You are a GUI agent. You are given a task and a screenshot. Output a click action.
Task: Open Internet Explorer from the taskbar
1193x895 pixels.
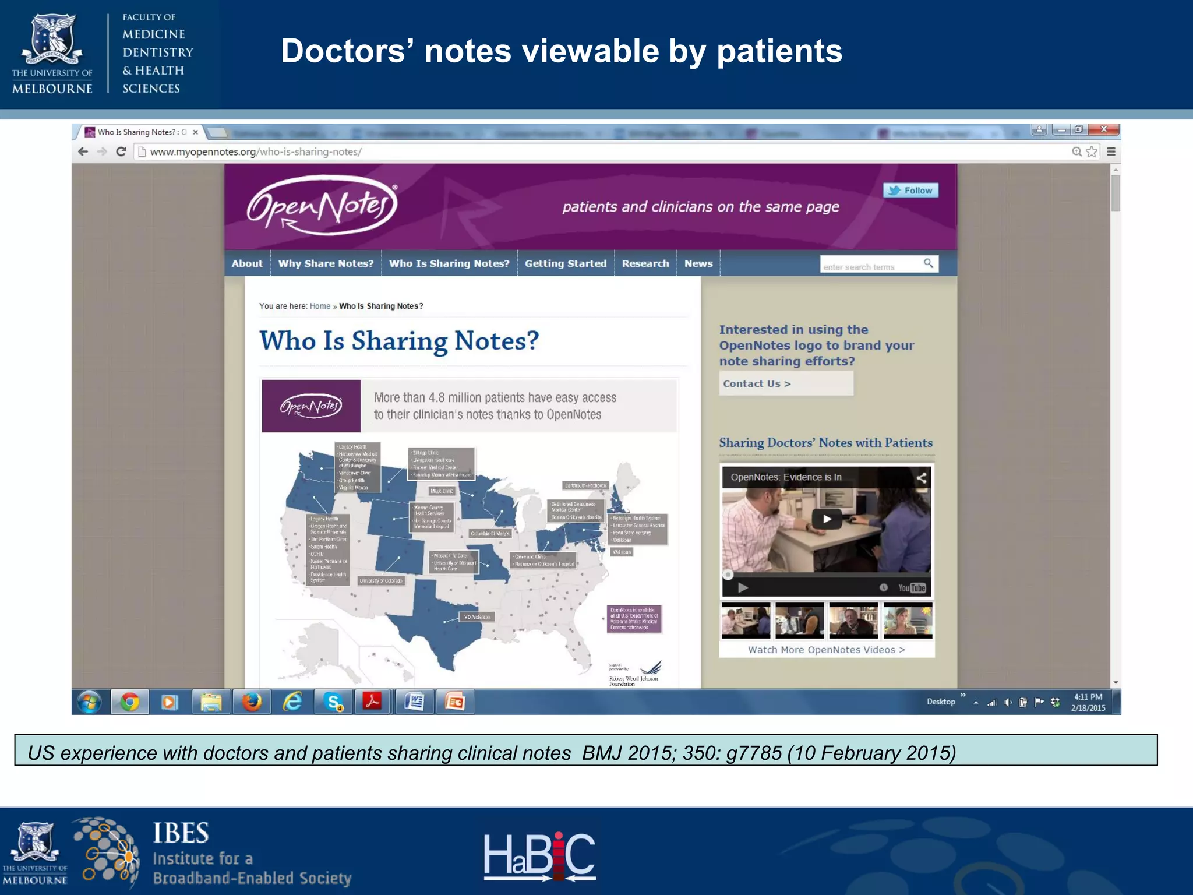pos(292,702)
